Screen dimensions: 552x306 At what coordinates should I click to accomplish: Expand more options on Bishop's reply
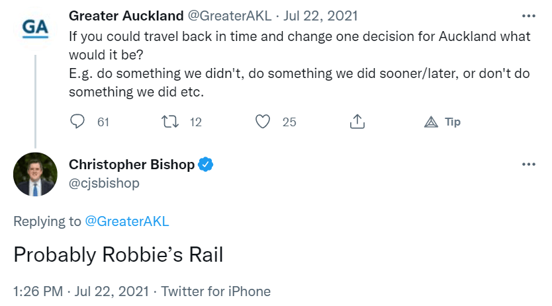tap(529, 165)
